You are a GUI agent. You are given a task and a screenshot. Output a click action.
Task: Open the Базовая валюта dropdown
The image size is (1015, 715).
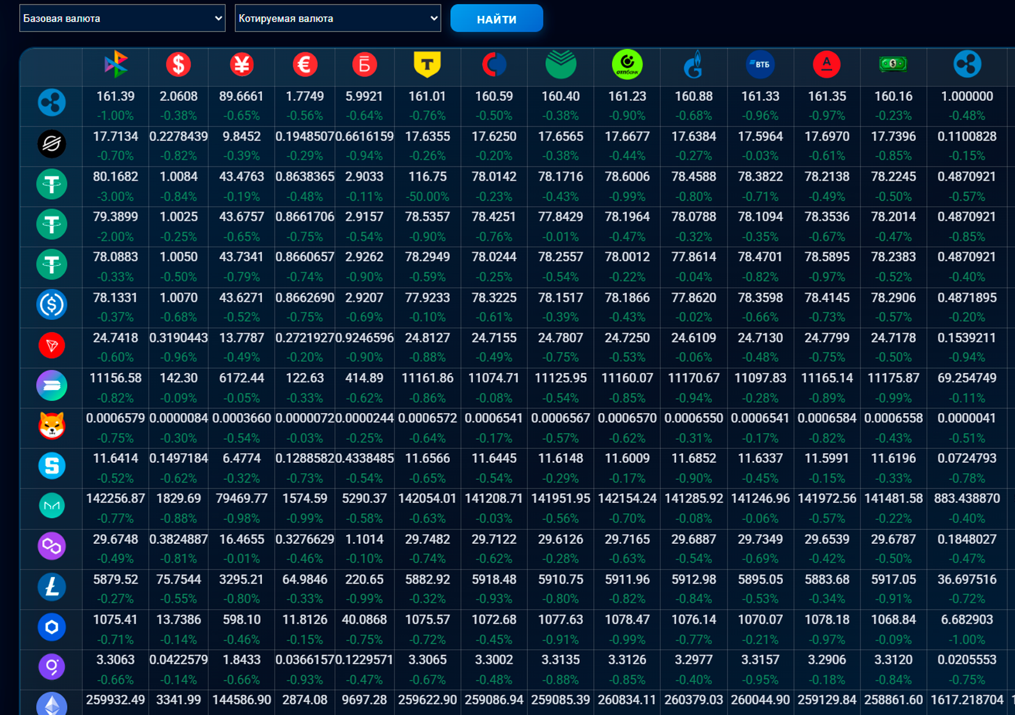click(121, 19)
